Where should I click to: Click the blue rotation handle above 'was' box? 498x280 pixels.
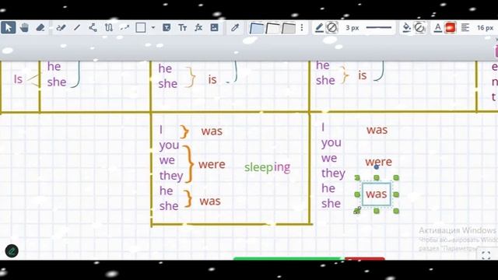tap(377, 167)
